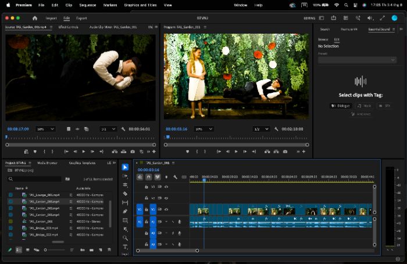Select the Zoom magnifier tool
Screen dimensions: 407x264
[x=125, y=238]
